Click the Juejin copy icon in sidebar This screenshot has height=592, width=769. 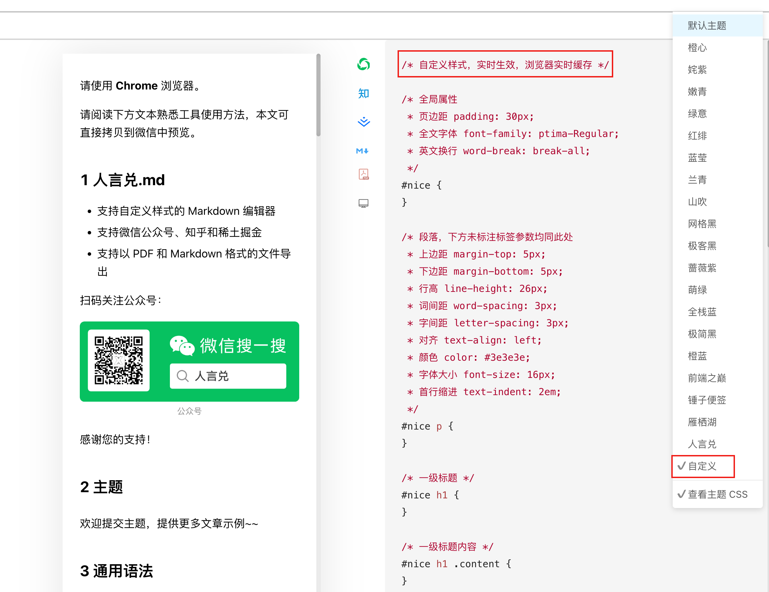click(364, 122)
